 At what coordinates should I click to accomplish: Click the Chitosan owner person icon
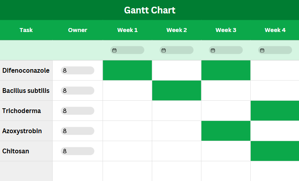(64, 151)
